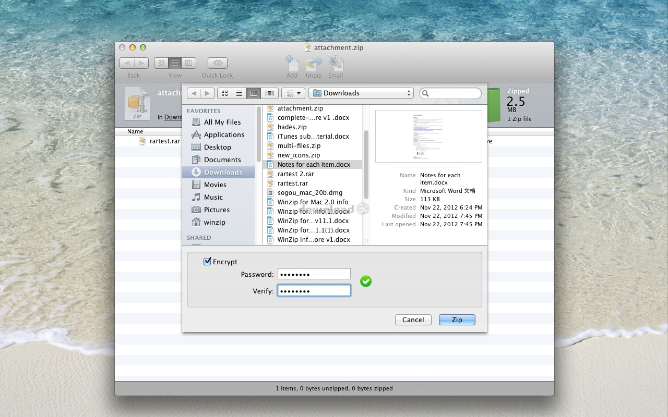The height and width of the screenshot is (417, 668).
Task: Click the Password field
Action: click(x=314, y=274)
